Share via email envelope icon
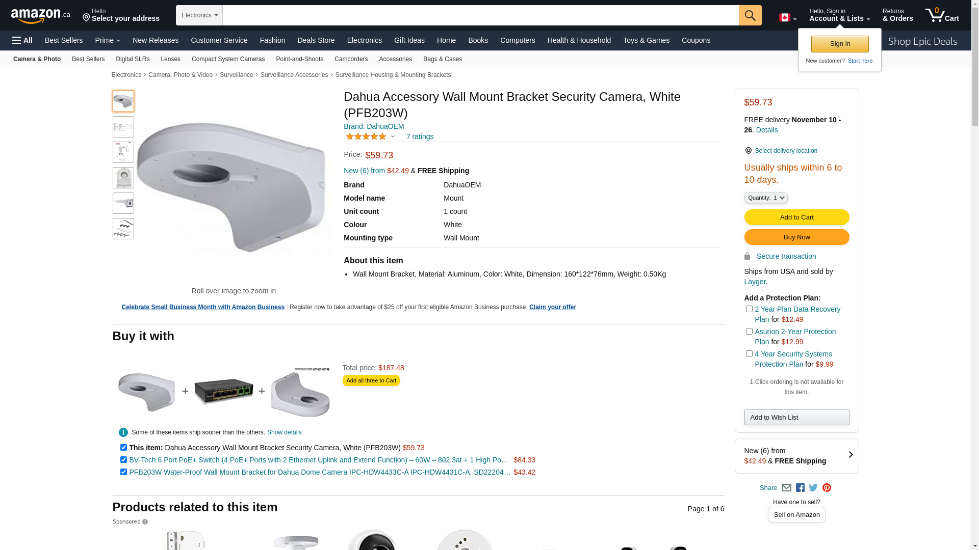 point(786,488)
